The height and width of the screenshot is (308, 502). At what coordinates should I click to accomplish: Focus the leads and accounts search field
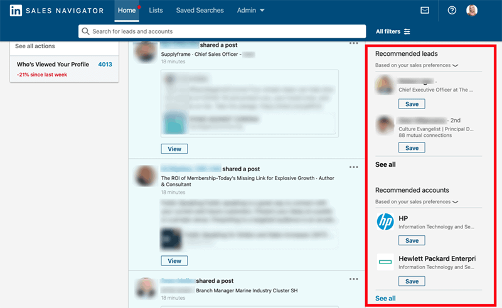tap(222, 31)
